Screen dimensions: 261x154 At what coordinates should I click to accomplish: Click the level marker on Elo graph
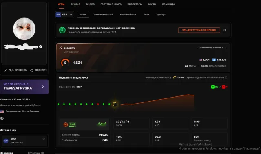[x=115, y=104]
